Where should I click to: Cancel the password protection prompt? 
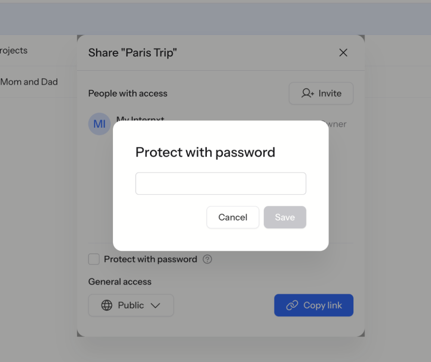coord(233,217)
